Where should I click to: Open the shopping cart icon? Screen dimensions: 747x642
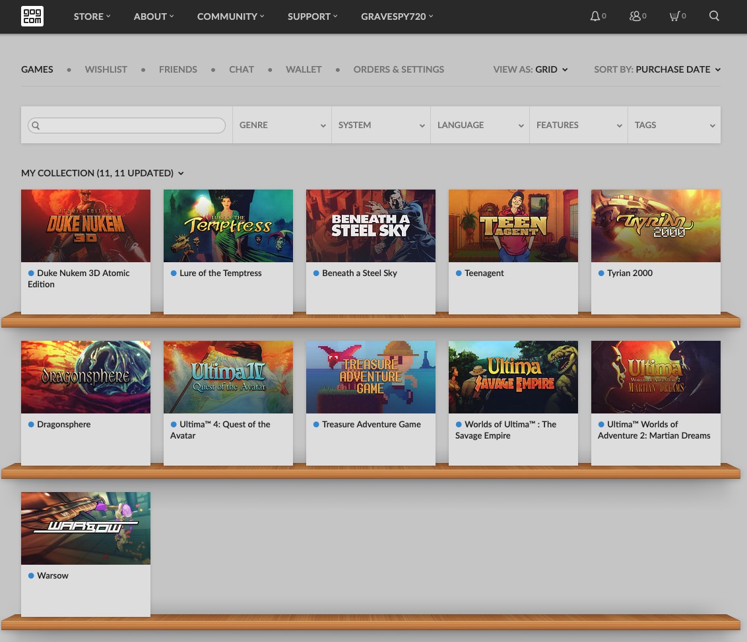coord(674,17)
